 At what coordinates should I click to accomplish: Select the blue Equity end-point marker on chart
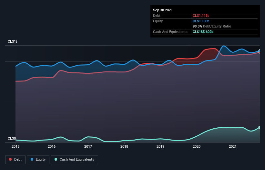pos(260,51)
